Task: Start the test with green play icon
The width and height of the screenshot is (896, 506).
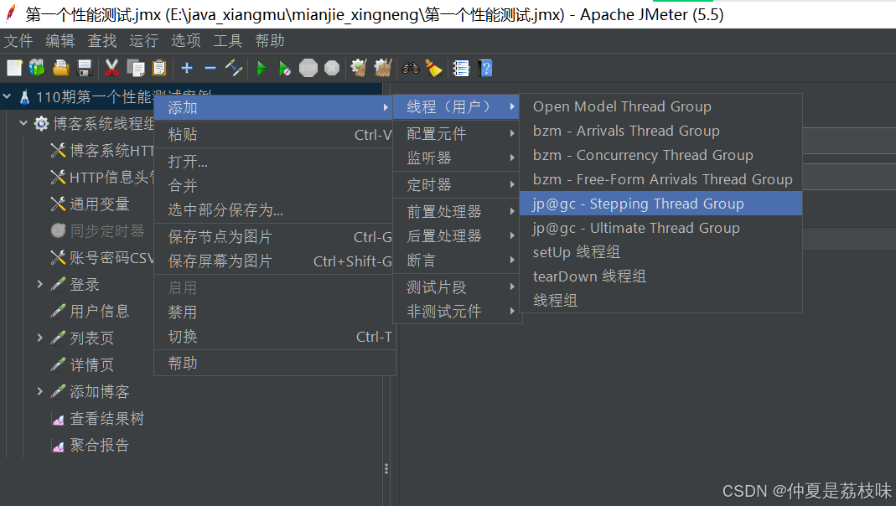Action: pyautogui.click(x=262, y=69)
